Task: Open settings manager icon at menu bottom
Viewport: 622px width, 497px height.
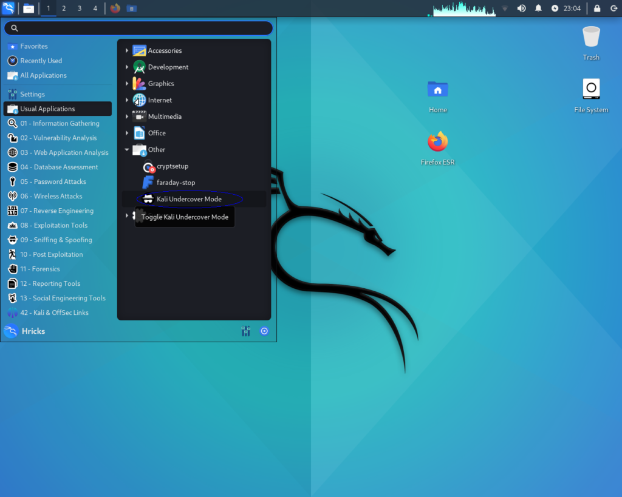Action: coord(246,331)
